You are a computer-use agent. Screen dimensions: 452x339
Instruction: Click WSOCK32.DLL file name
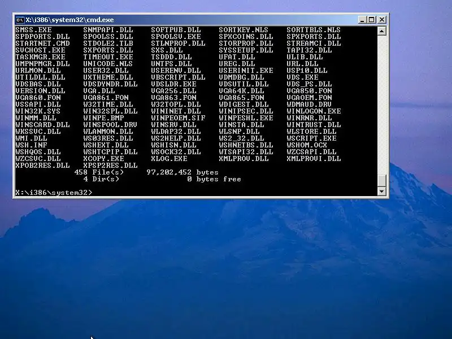(x=176, y=152)
